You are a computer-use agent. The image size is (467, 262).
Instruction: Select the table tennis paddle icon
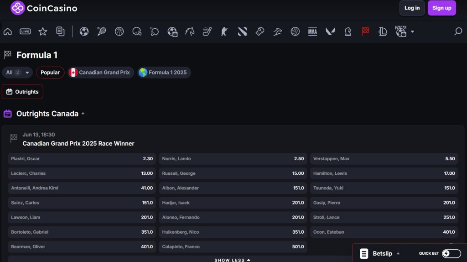coord(154,31)
